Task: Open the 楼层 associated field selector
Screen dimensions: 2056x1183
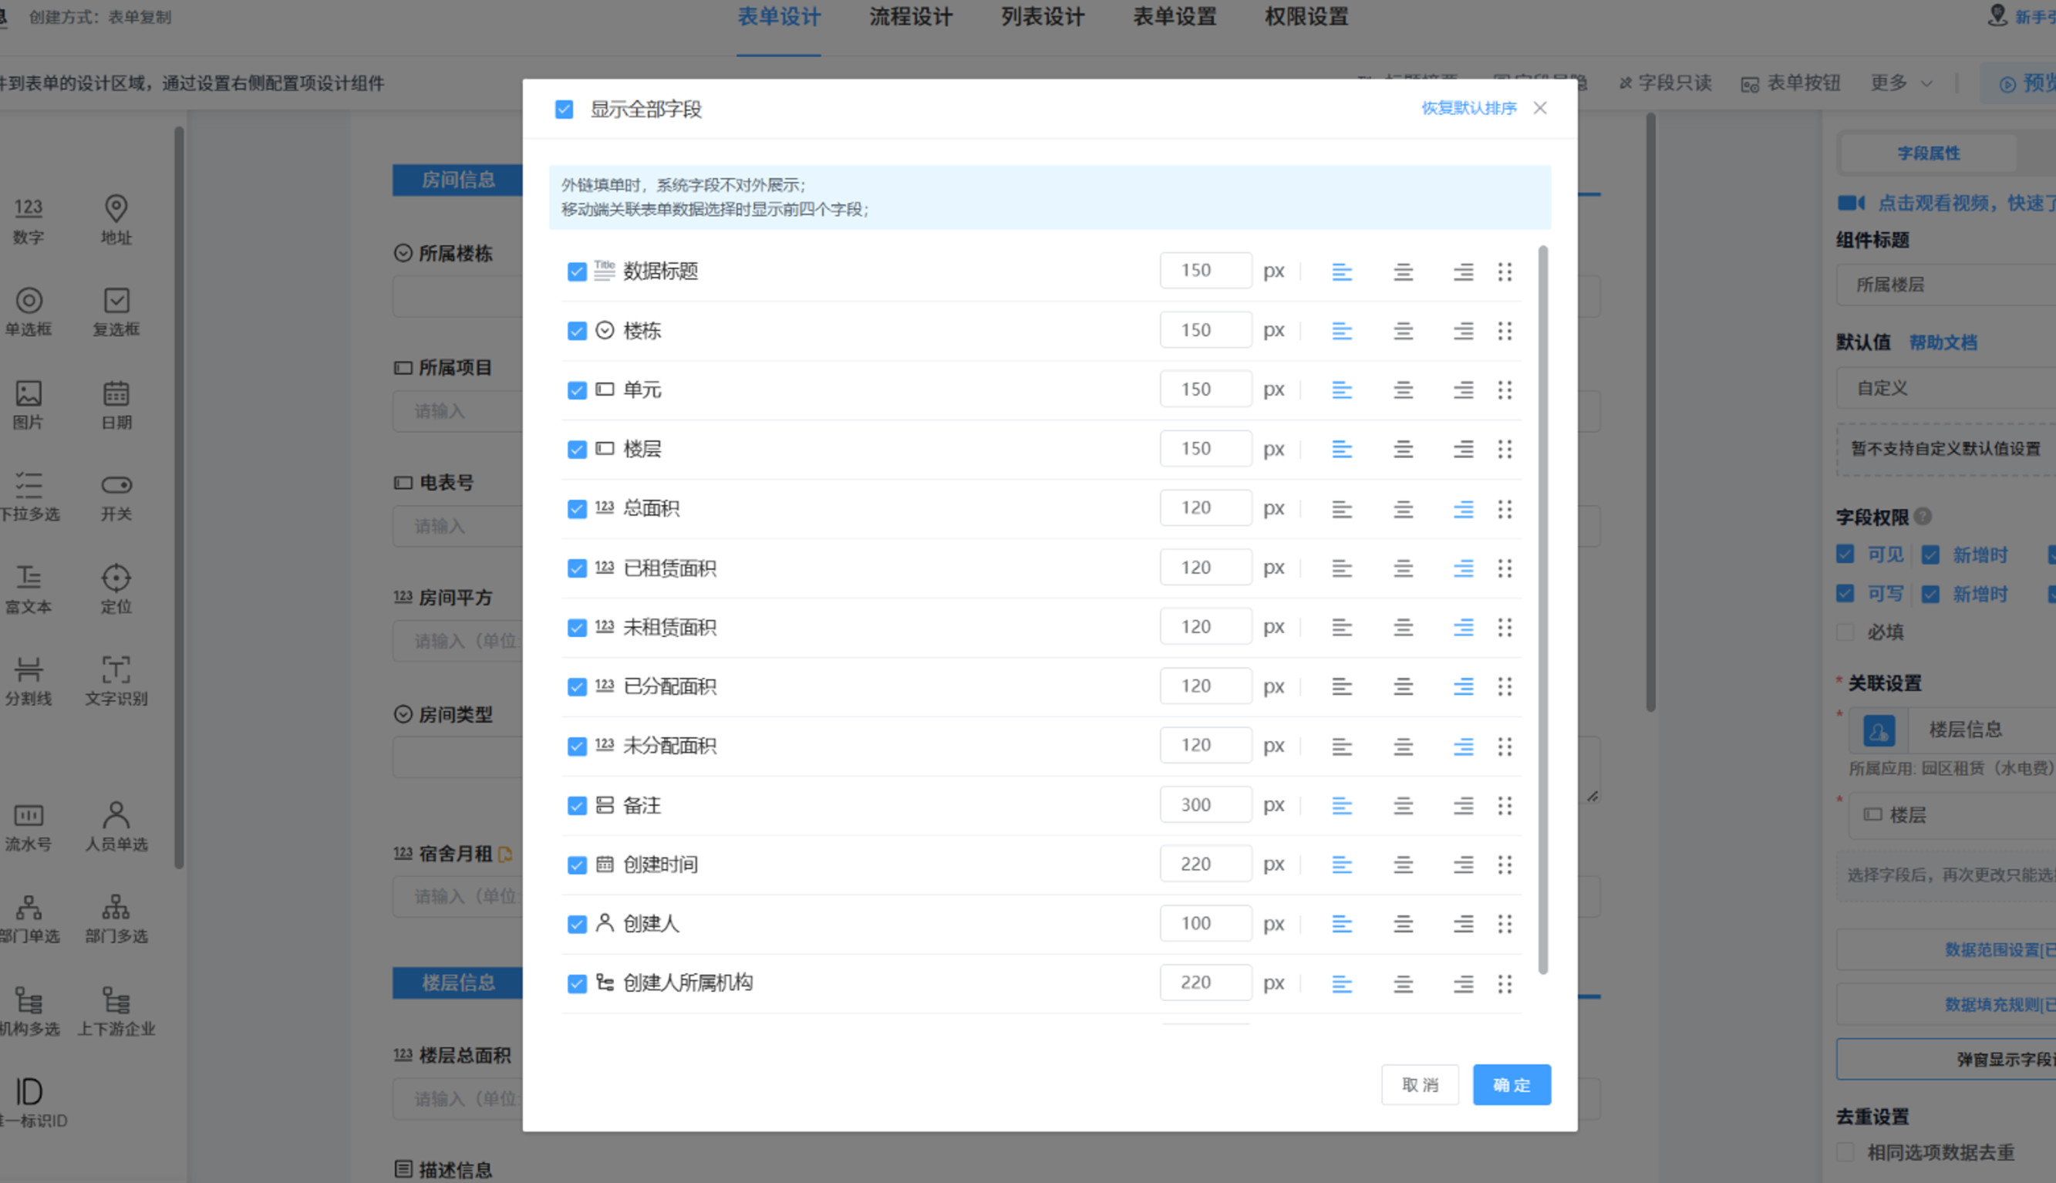Action: 1952,815
